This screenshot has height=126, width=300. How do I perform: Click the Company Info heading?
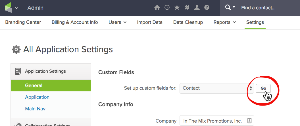[116, 104]
